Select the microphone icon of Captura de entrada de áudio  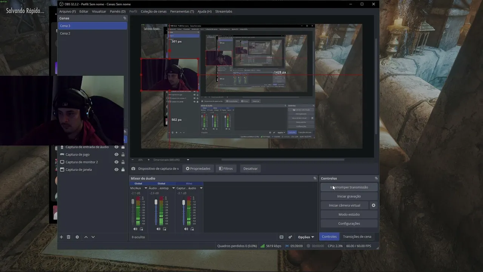[x=62, y=147]
